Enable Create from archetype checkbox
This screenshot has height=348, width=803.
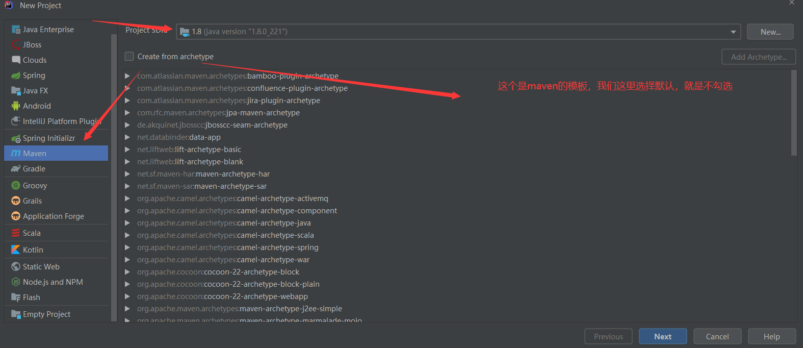129,57
